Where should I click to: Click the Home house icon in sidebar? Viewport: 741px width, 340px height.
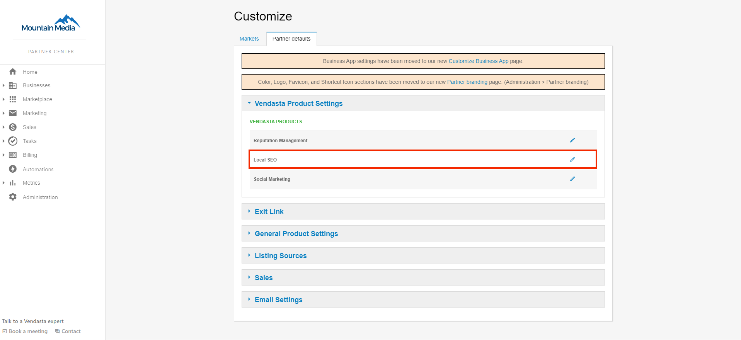point(13,71)
